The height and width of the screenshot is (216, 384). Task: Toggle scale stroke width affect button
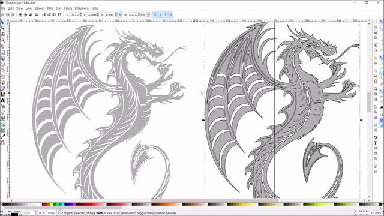coord(155,14)
